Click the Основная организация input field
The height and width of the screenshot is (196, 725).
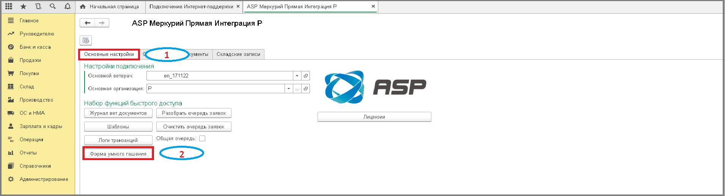pyautogui.click(x=215, y=88)
